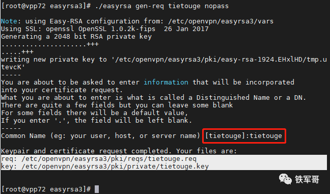Image resolution: width=330 pixels, height=194 pixels.
Task: Click the './easyrsa gen-req tietouge nopass' command
Action: coord(162,6)
